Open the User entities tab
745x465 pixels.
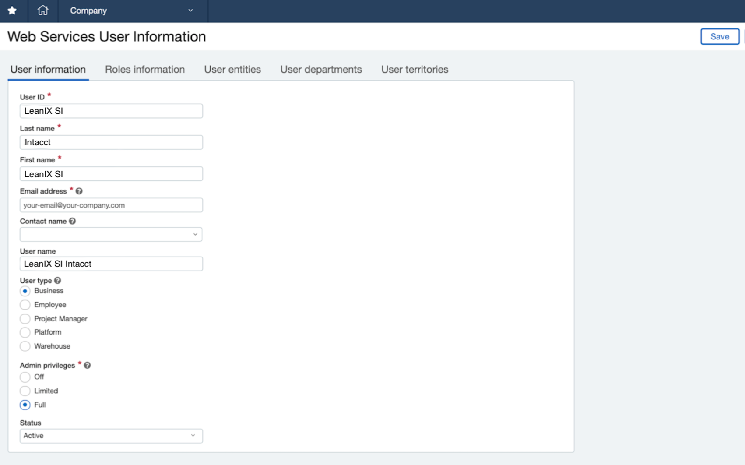pos(232,69)
